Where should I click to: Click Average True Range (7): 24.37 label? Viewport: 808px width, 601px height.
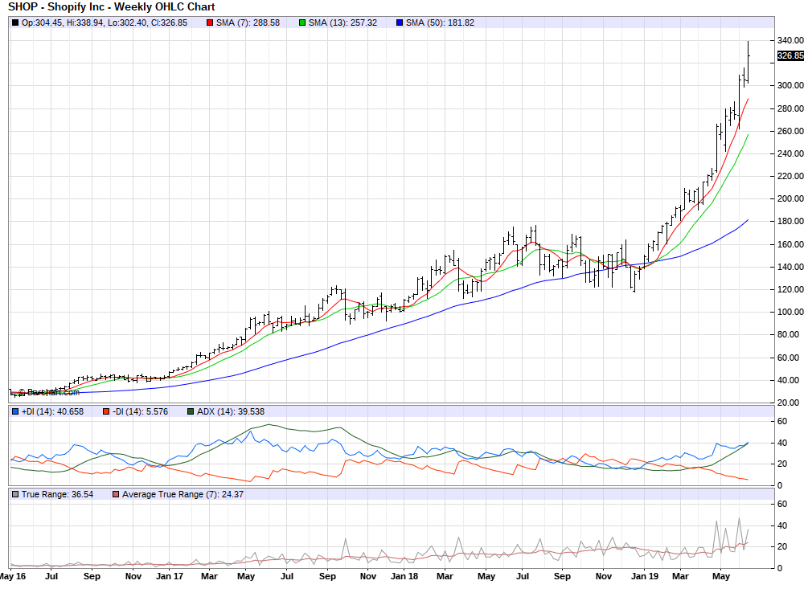tap(183, 494)
